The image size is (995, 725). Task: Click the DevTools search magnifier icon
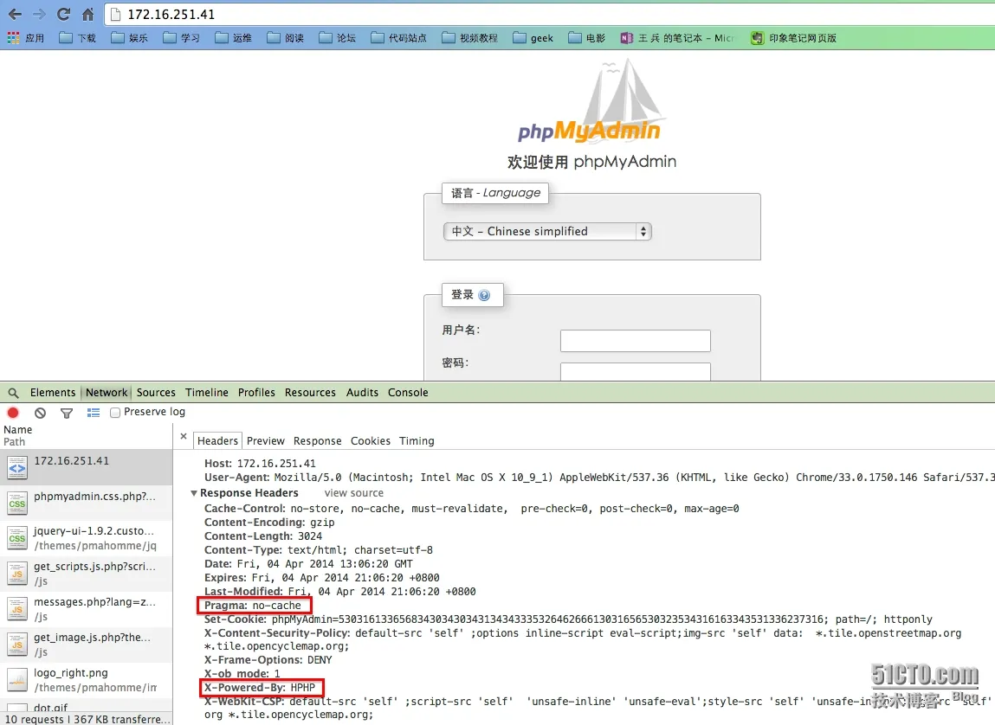[13, 393]
